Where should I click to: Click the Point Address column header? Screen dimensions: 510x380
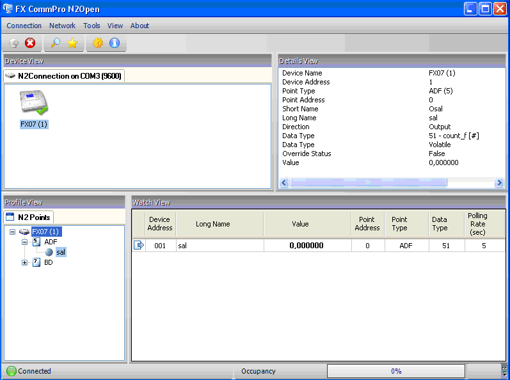click(x=367, y=224)
